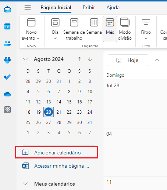Open the Ajuda tab
The height and width of the screenshot is (190, 167).
[113, 8]
